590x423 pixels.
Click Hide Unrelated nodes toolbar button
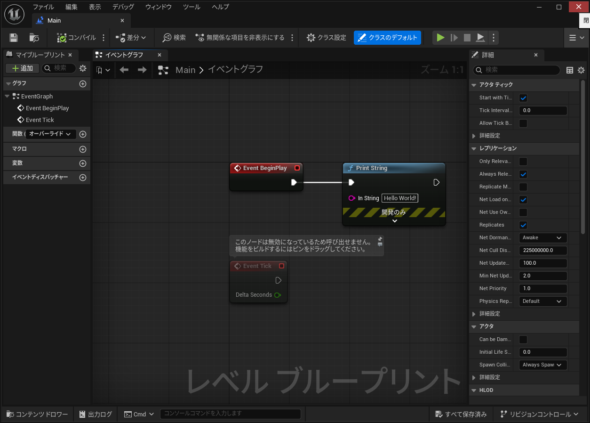[240, 38]
